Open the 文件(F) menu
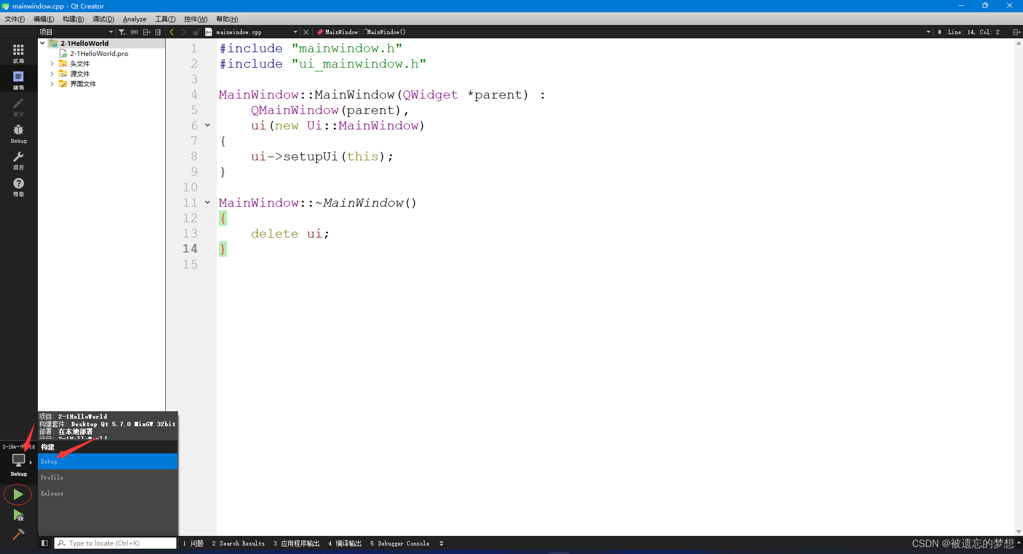The image size is (1023, 554). click(x=15, y=19)
